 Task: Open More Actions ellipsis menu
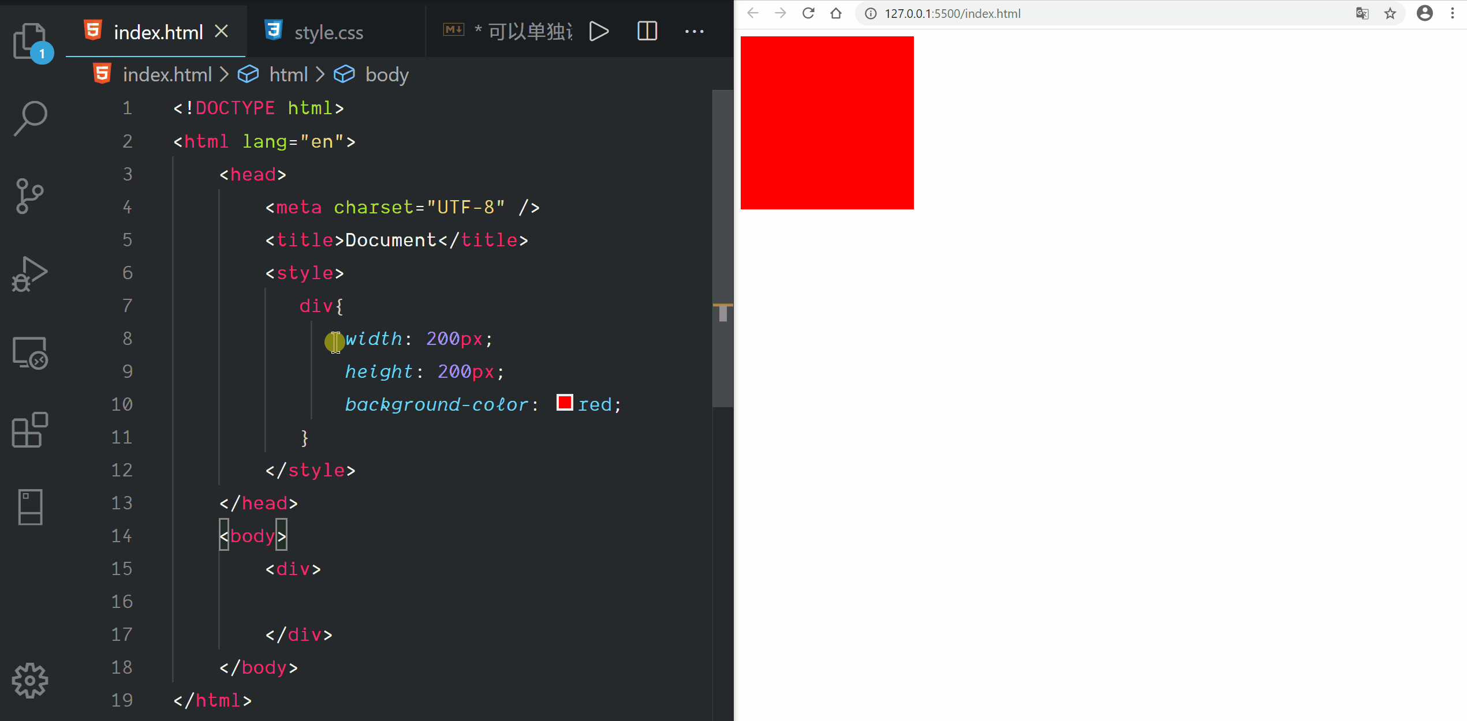click(695, 31)
